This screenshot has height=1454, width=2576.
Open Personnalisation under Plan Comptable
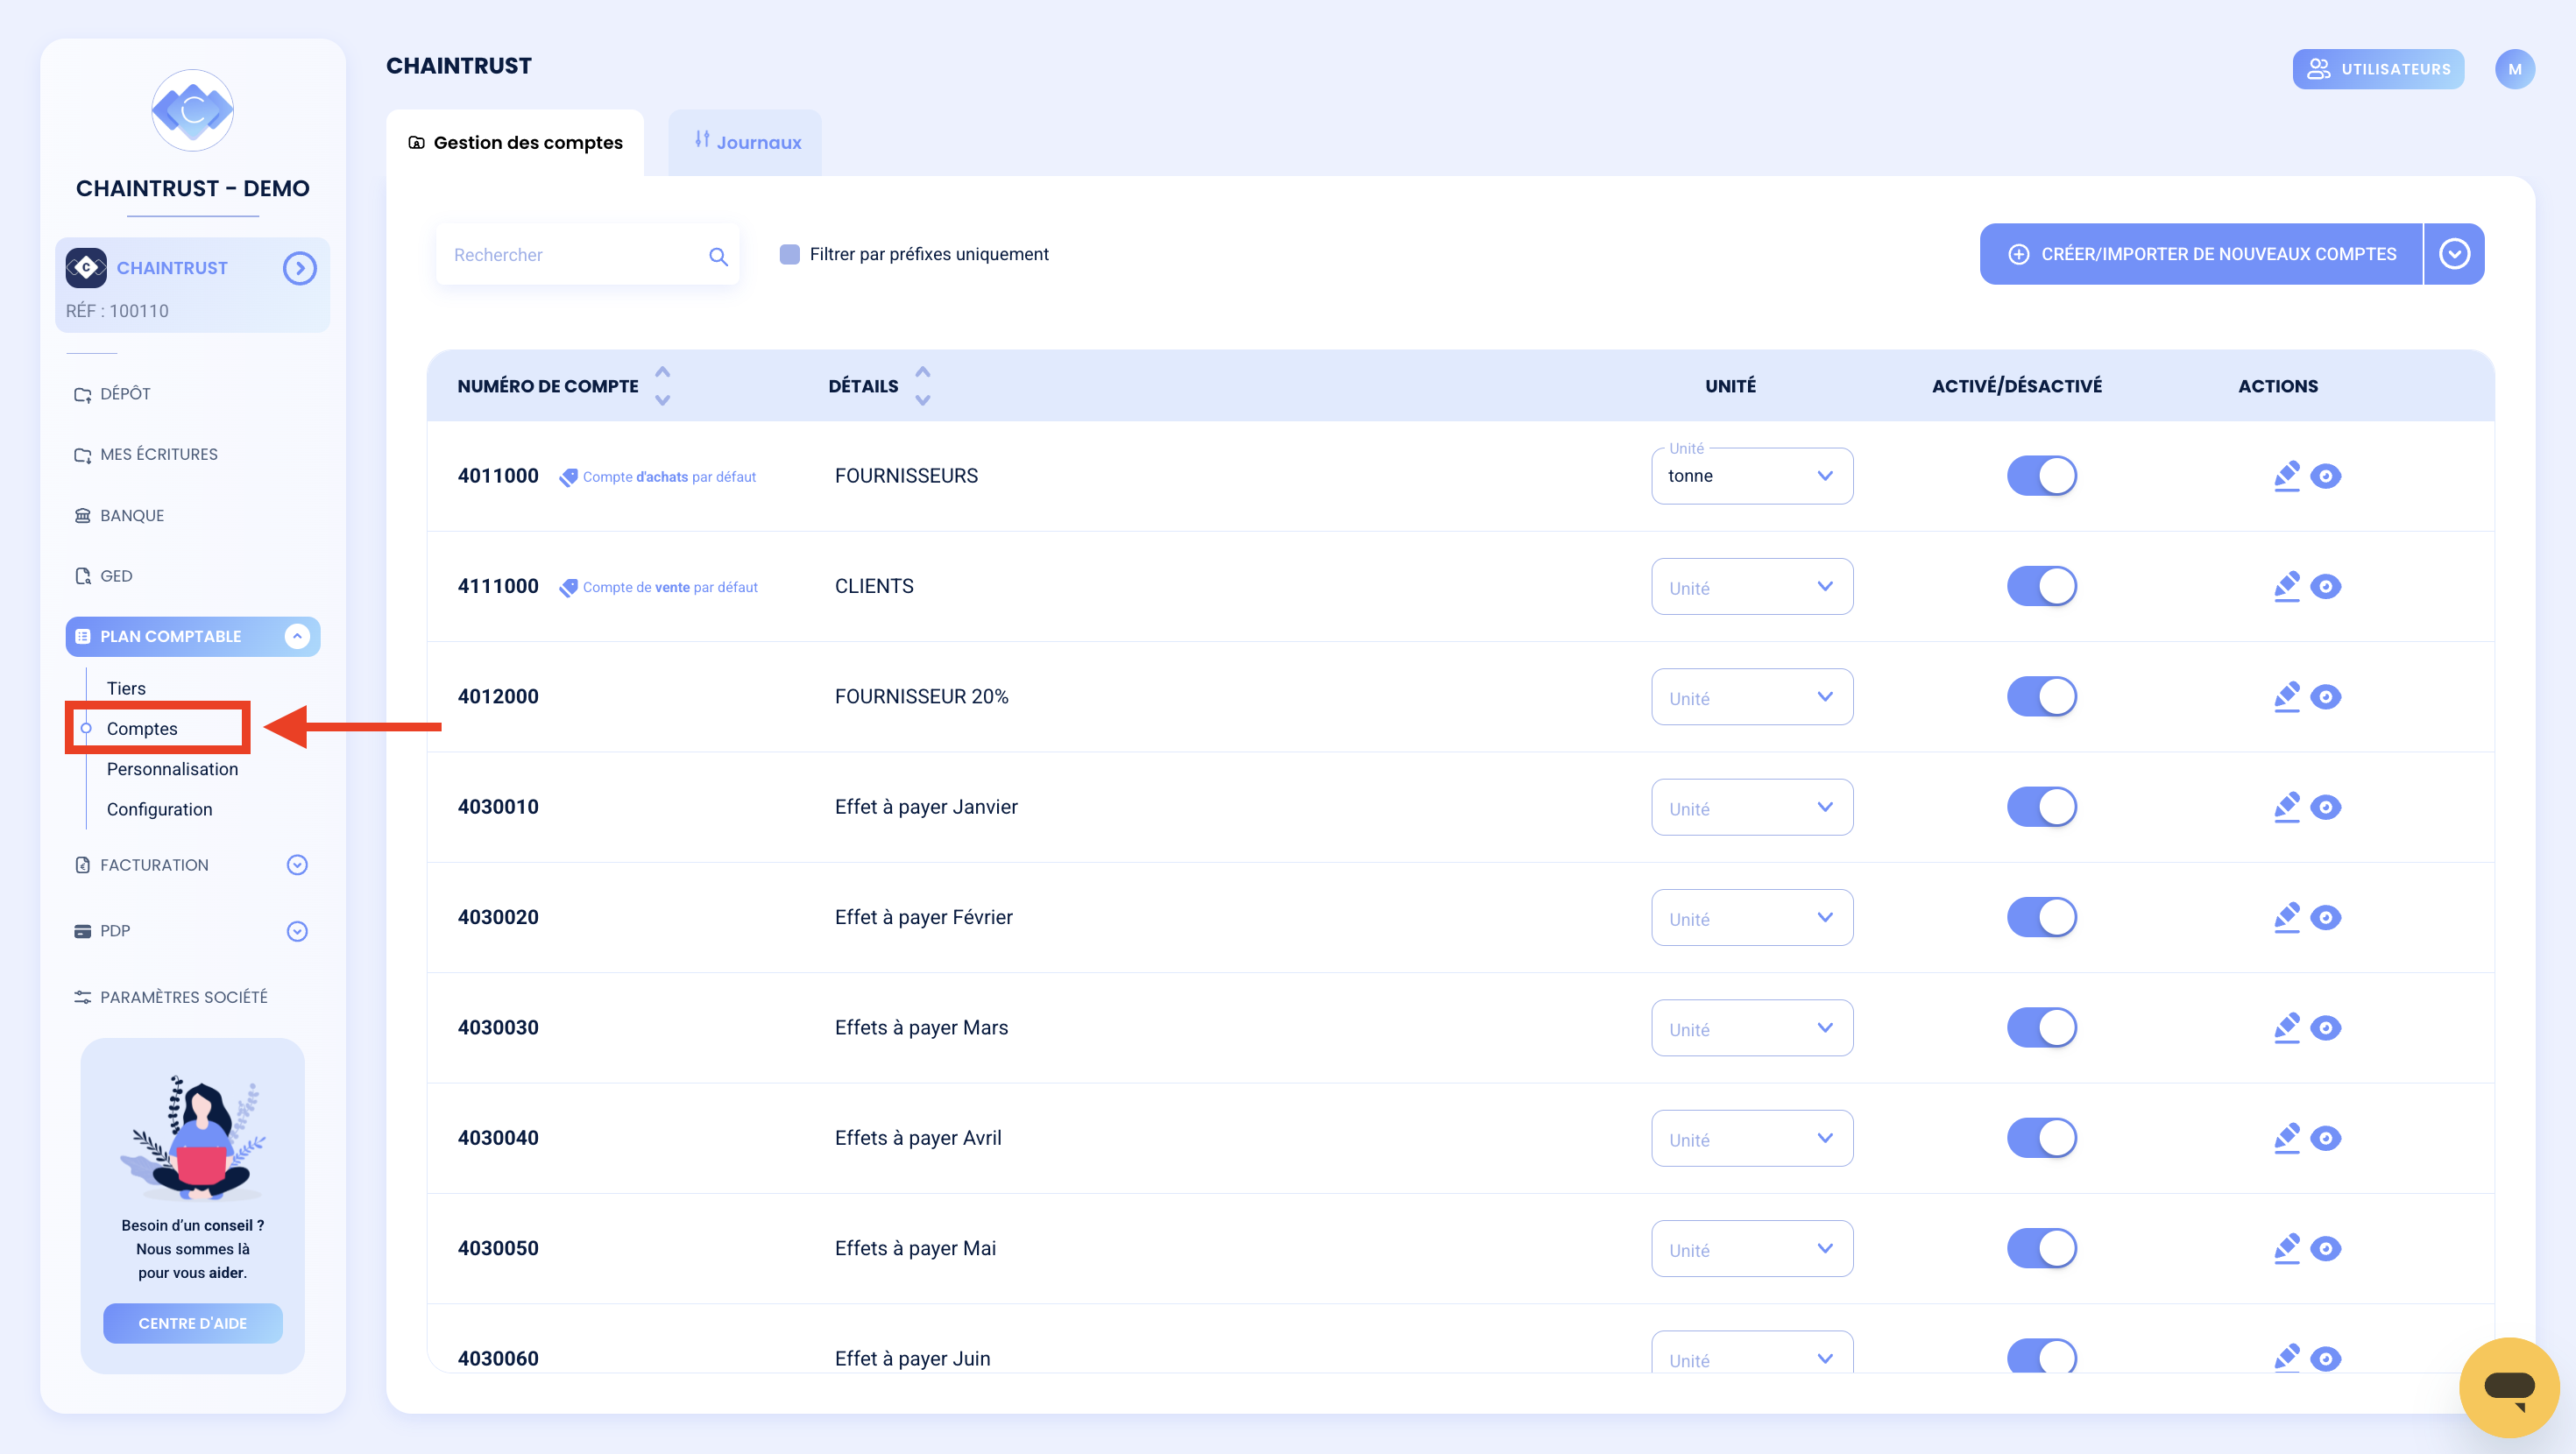pyautogui.click(x=172, y=769)
